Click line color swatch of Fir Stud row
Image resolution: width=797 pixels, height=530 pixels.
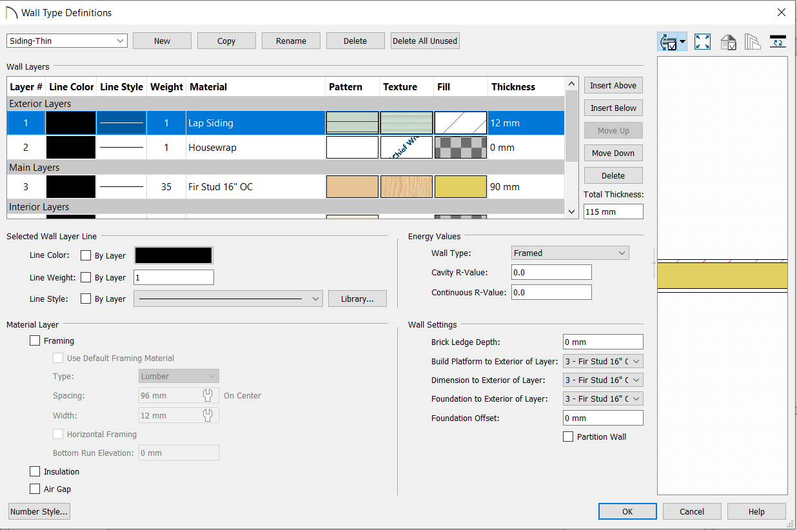pyautogui.click(x=71, y=187)
